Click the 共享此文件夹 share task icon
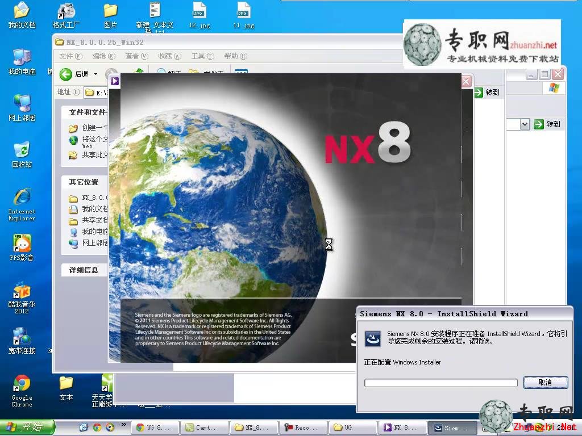 [73, 155]
